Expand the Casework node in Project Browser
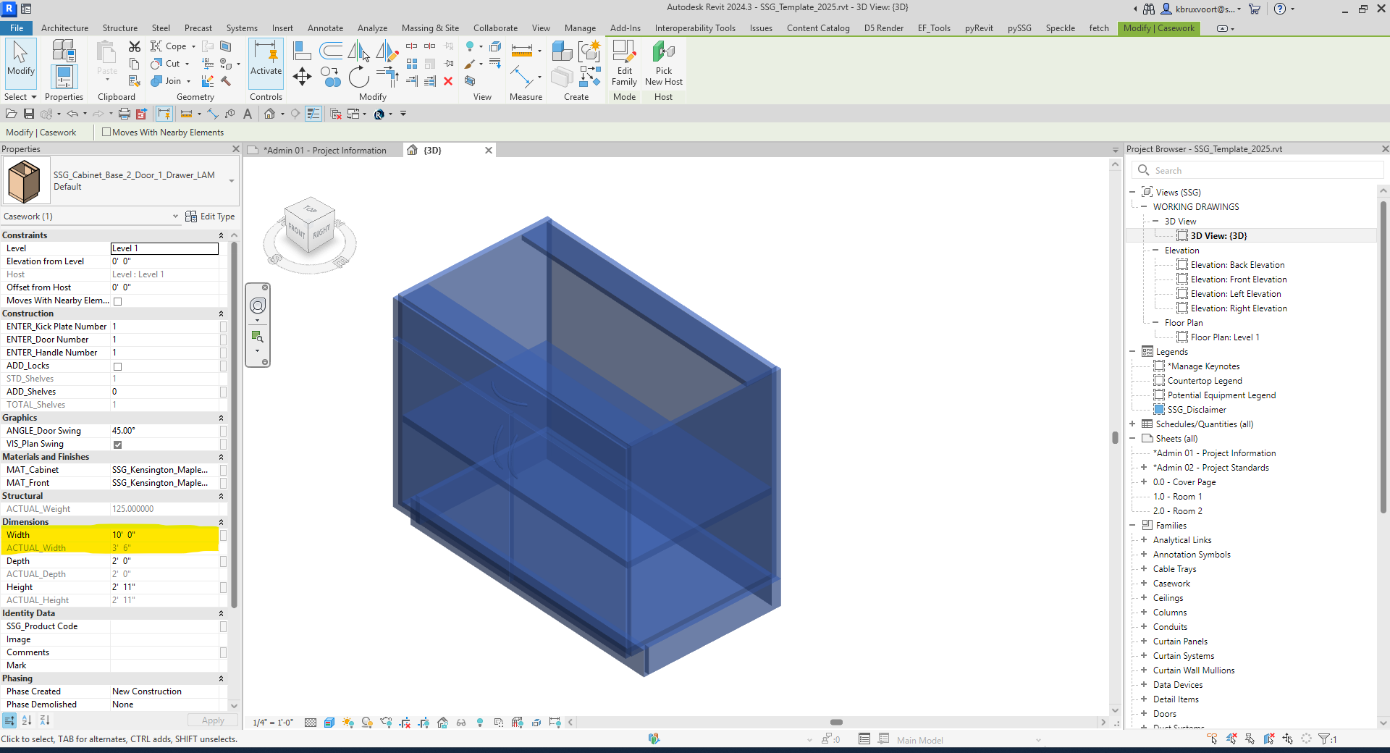 click(x=1144, y=583)
